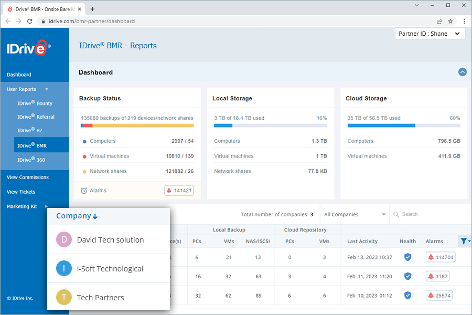The height and width of the screenshot is (315, 472).
Task: Click the Feb 10, 2023 01:12 activity cell
Action: click(370, 296)
